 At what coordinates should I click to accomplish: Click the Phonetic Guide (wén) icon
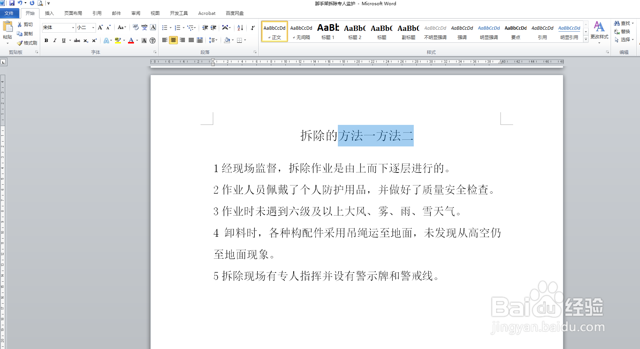click(144, 28)
